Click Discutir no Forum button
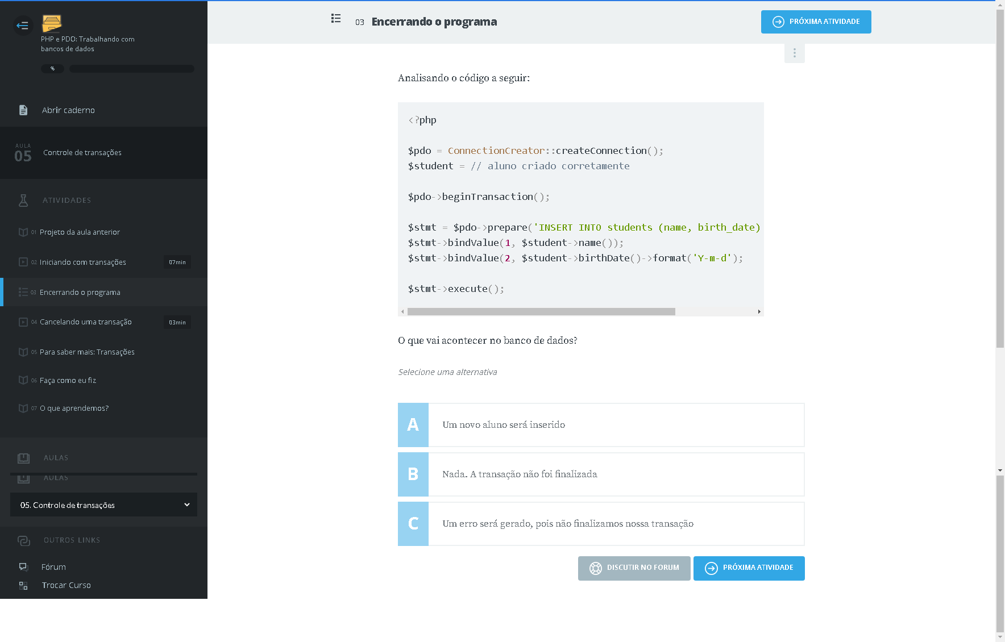The height and width of the screenshot is (642, 1005). (x=634, y=568)
